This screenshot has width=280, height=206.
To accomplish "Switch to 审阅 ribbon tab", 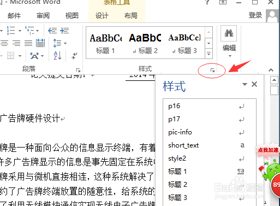I will tap(43, 16).
